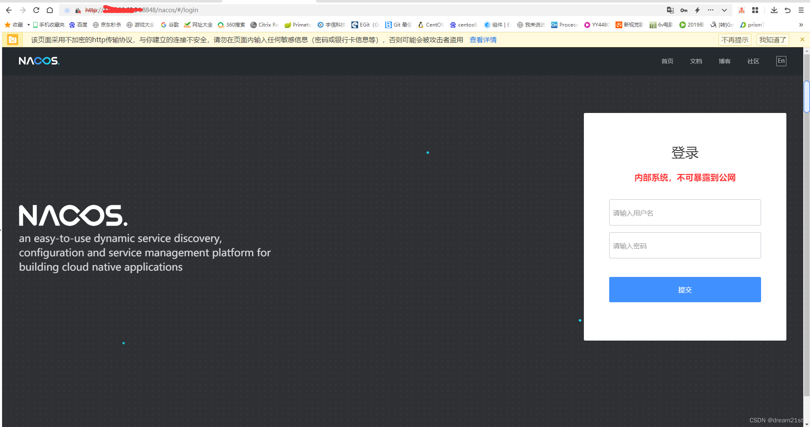
Task: Open the centos6 bookmark
Action: 464,25
